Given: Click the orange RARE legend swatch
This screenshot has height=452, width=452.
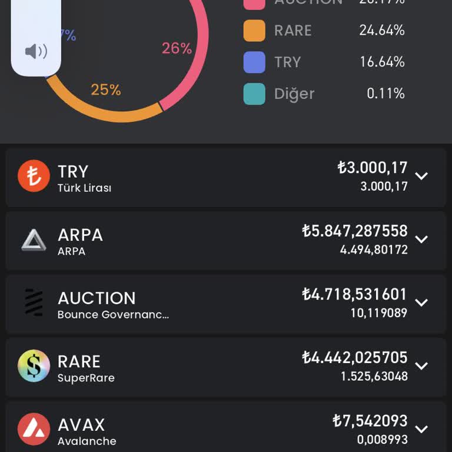Looking at the screenshot, I should tap(254, 31).
